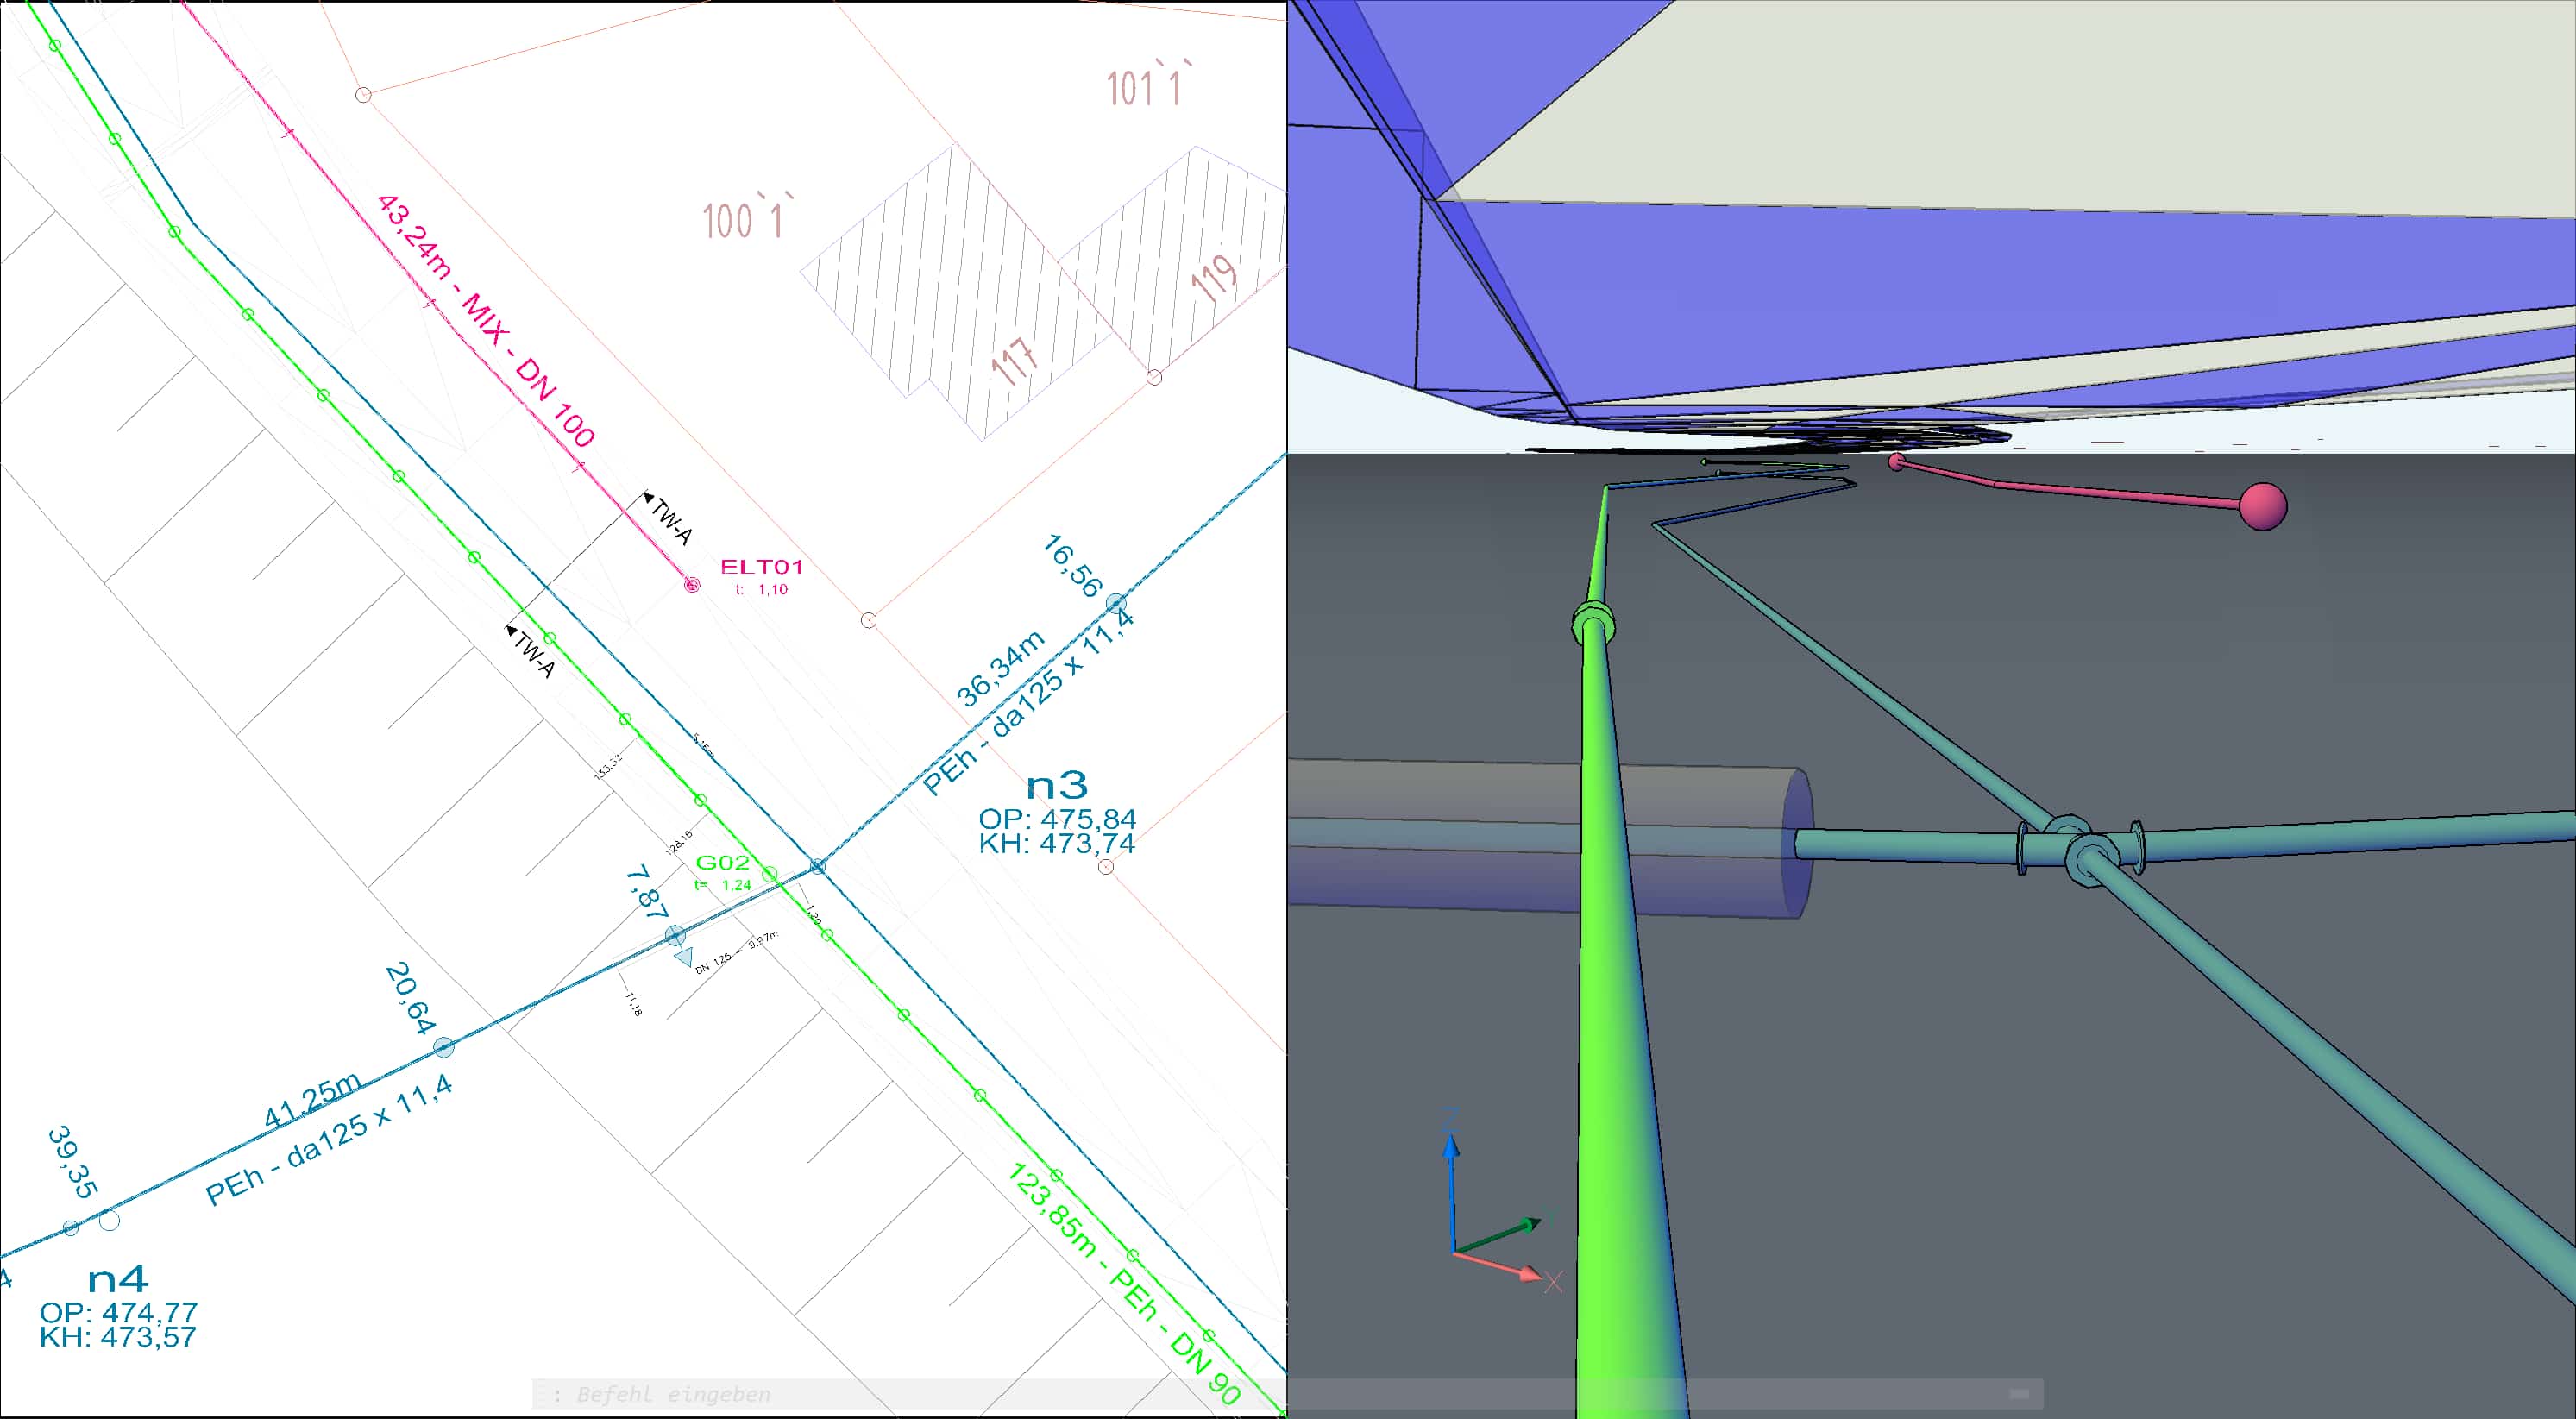Click the tee junction fitting in 3D view
Image resolution: width=2576 pixels, height=1419 pixels.
pyautogui.click(x=2081, y=851)
